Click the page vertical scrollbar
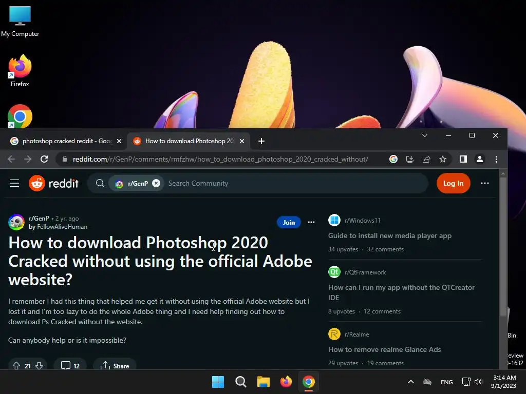Viewport: 526px width, 394px height. pos(502,246)
